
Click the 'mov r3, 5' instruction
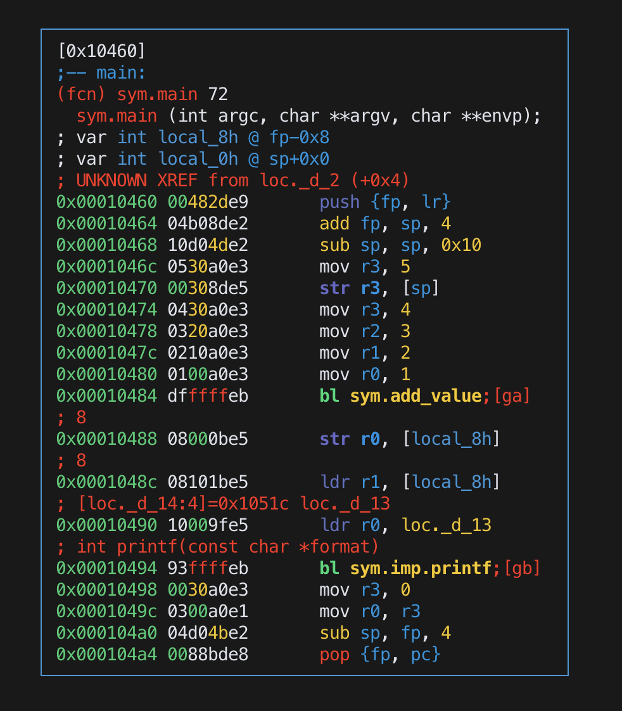365,267
